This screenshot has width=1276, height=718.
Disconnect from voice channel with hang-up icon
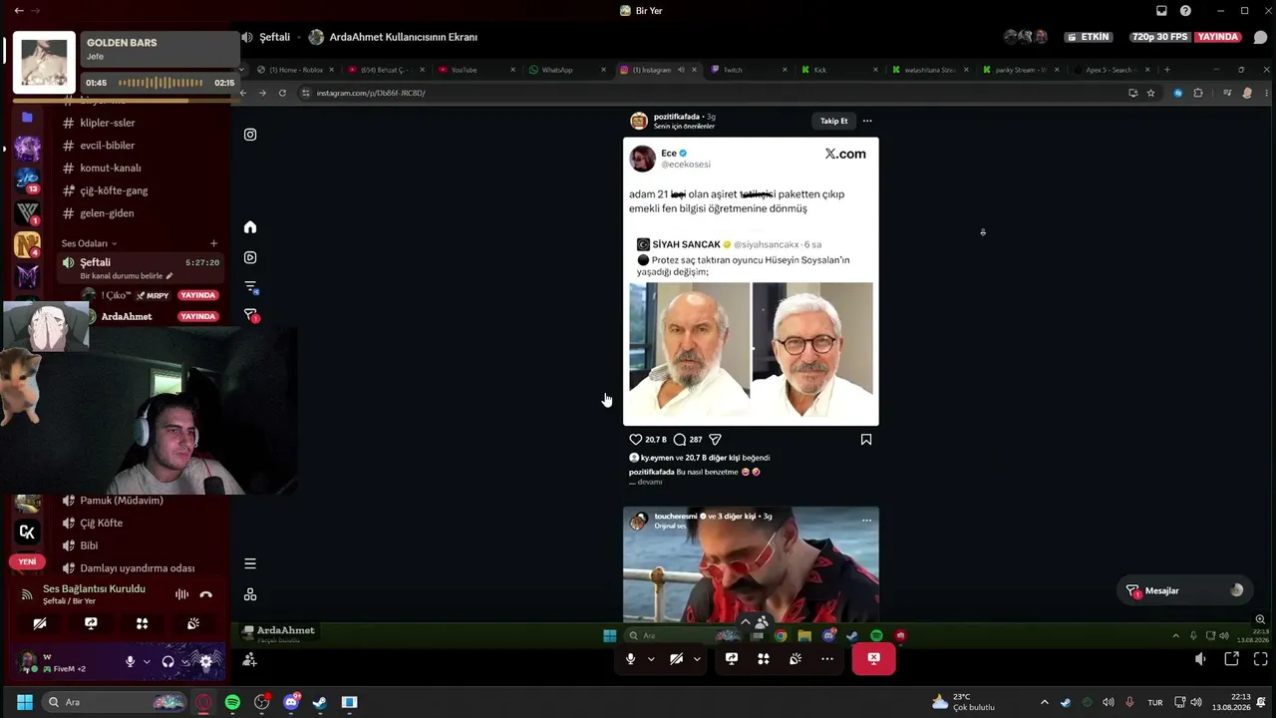(205, 594)
